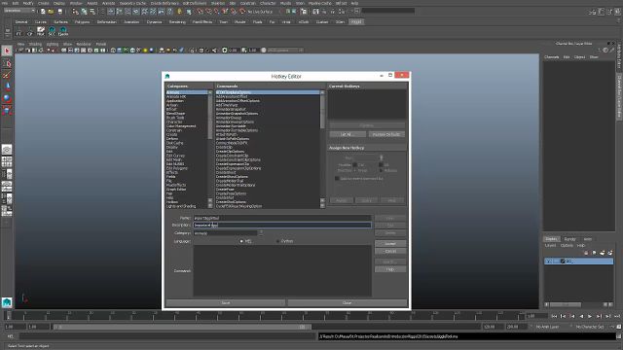Toggle snap to points magnet icon
This screenshot has height=350, width=623.
(216, 12)
